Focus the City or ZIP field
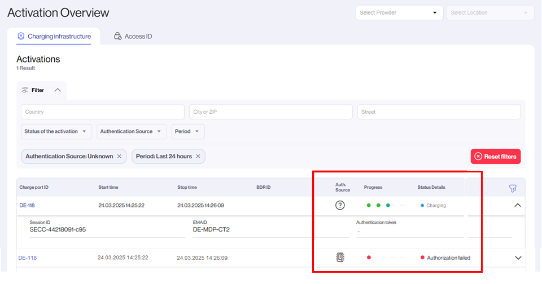This screenshot has width=542, height=284. point(270,112)
